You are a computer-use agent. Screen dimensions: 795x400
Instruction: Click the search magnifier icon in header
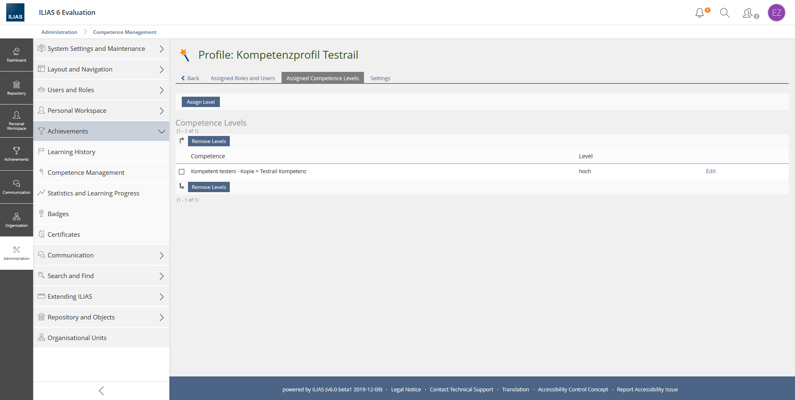pyautogui.click(x=725, y=13)
